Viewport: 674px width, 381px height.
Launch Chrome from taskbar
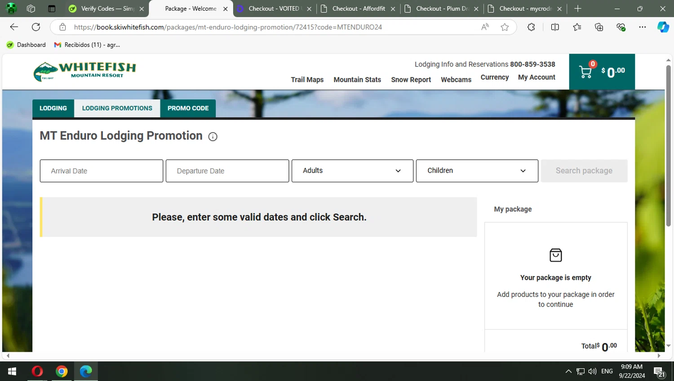(x=62, y=371)
